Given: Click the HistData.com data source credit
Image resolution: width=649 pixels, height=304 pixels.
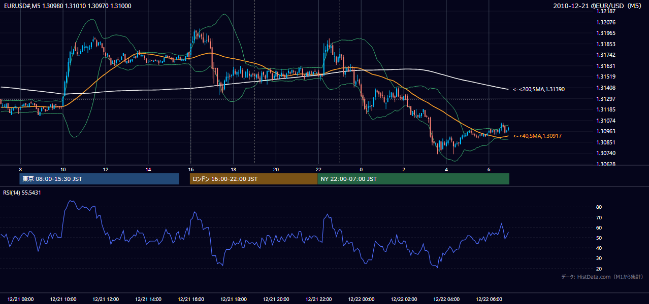Looking at the screenshot, I should (602, 277).
